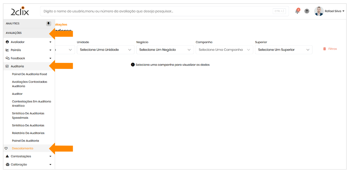Click the Calibração scale icon

(x=7, y=165)
